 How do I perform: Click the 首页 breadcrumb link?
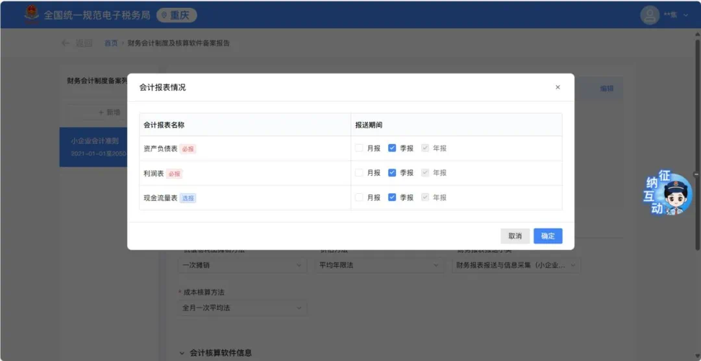pos(111,43)
